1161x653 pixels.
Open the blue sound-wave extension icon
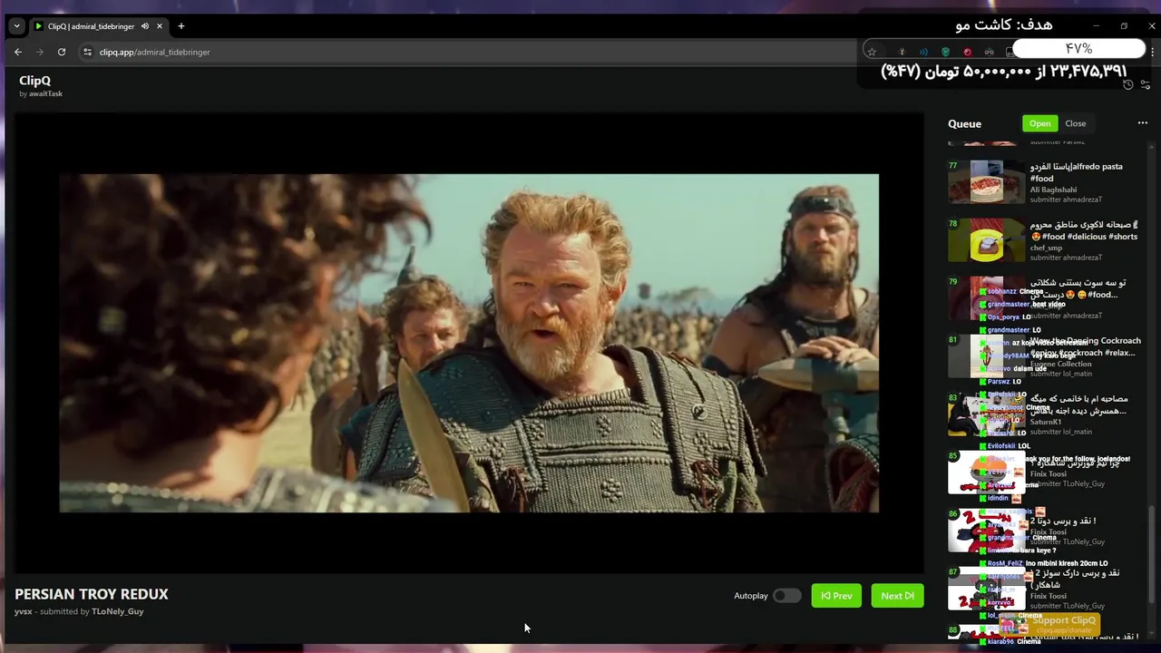point(923,52)
